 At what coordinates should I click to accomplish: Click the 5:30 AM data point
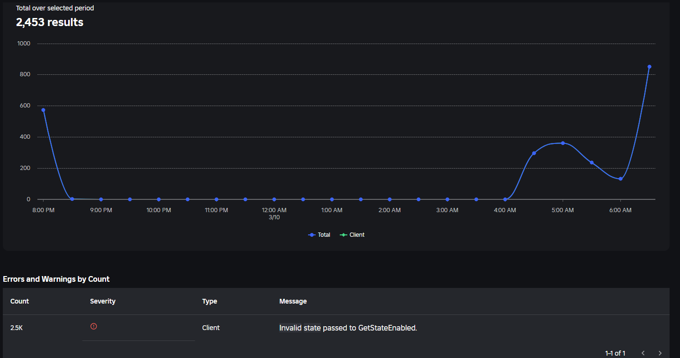(592, 162)
